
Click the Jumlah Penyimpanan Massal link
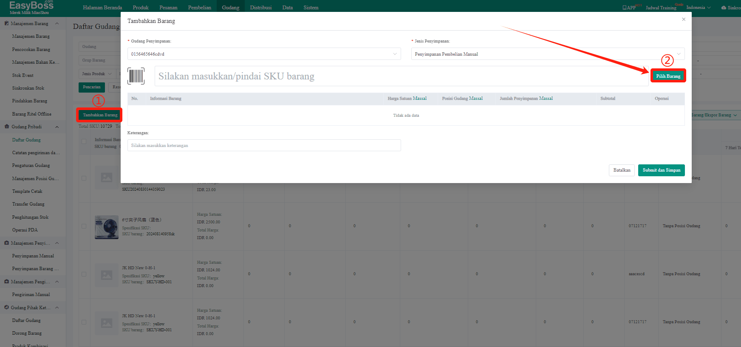pyautogui.click(x=546, y=99)
